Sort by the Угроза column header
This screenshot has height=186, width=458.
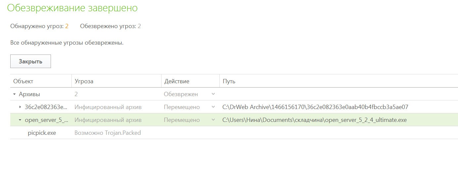(84, 81)
